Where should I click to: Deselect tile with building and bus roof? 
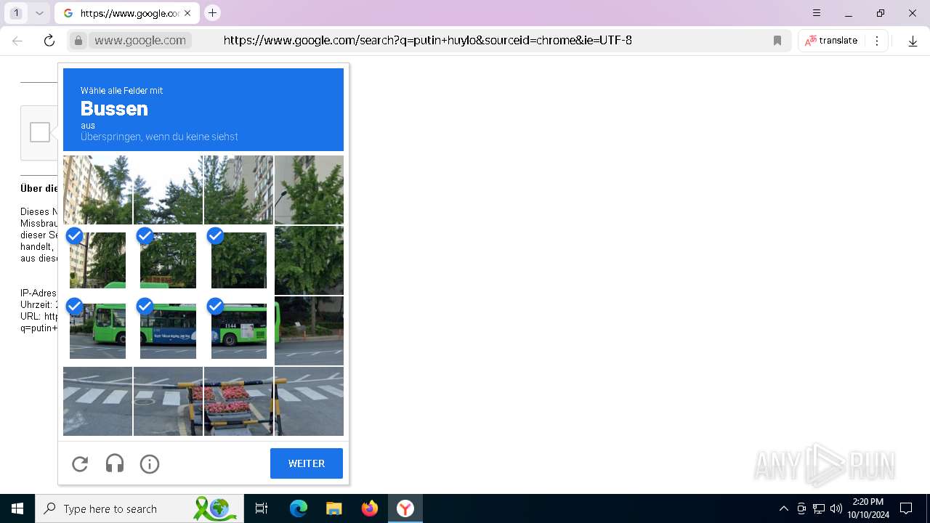[97, 260]
